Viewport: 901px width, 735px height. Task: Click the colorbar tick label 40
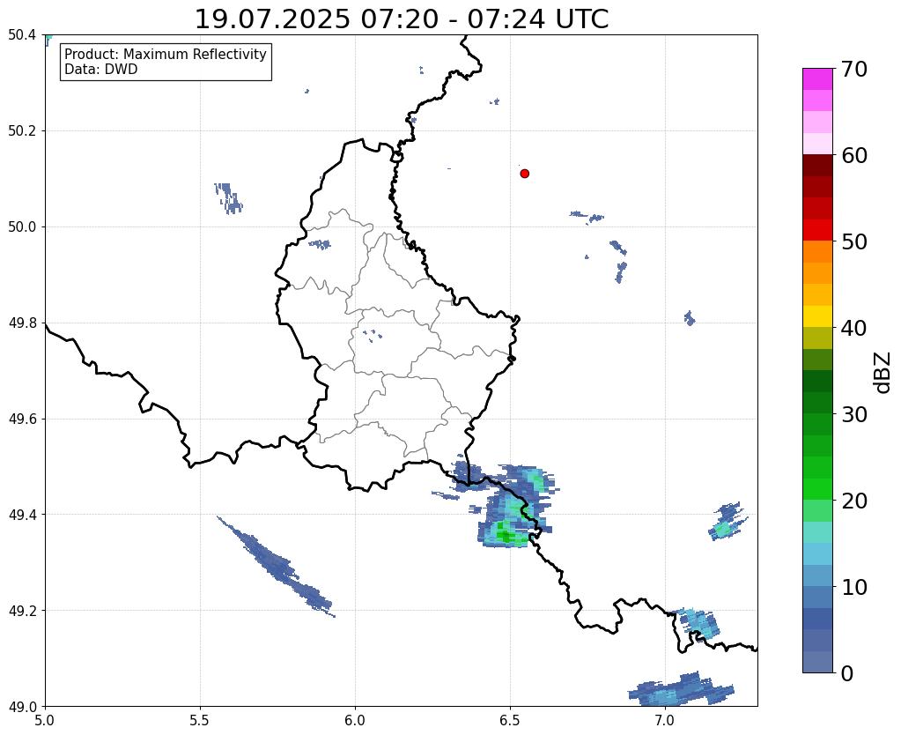point(853,328)
